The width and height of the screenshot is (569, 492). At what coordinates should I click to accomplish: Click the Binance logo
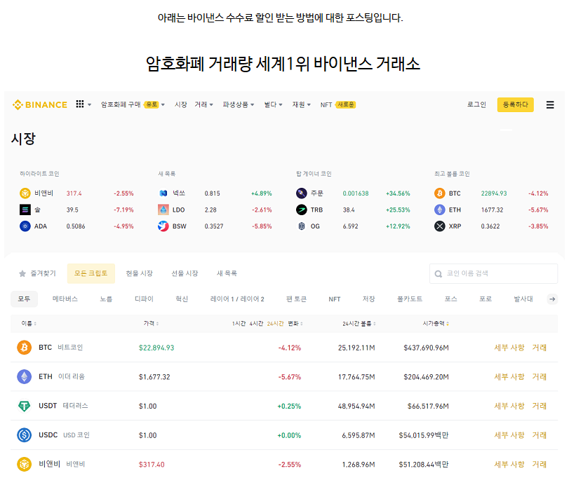coord(40,105)
